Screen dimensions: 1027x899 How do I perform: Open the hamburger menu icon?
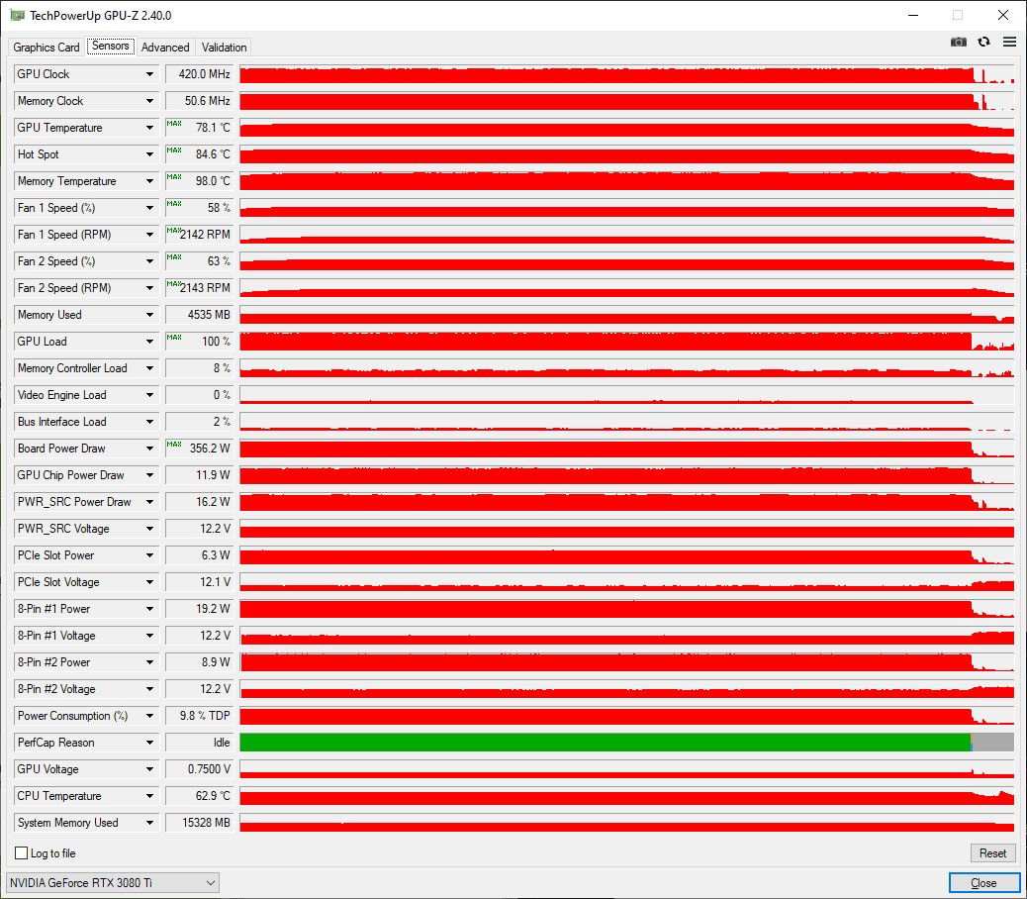click(1009, 42)
